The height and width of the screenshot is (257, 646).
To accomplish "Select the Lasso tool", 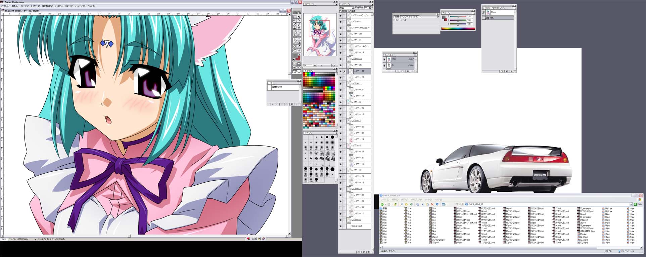I will (295, 20).
